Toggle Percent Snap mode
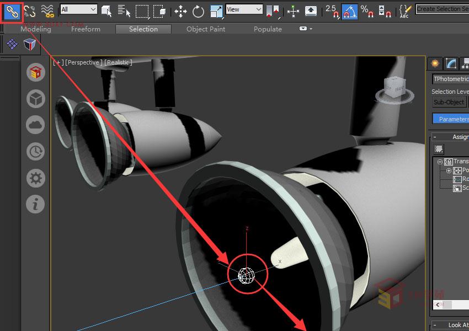This screenshot has height=331, width=469. (x=365, y=9)
